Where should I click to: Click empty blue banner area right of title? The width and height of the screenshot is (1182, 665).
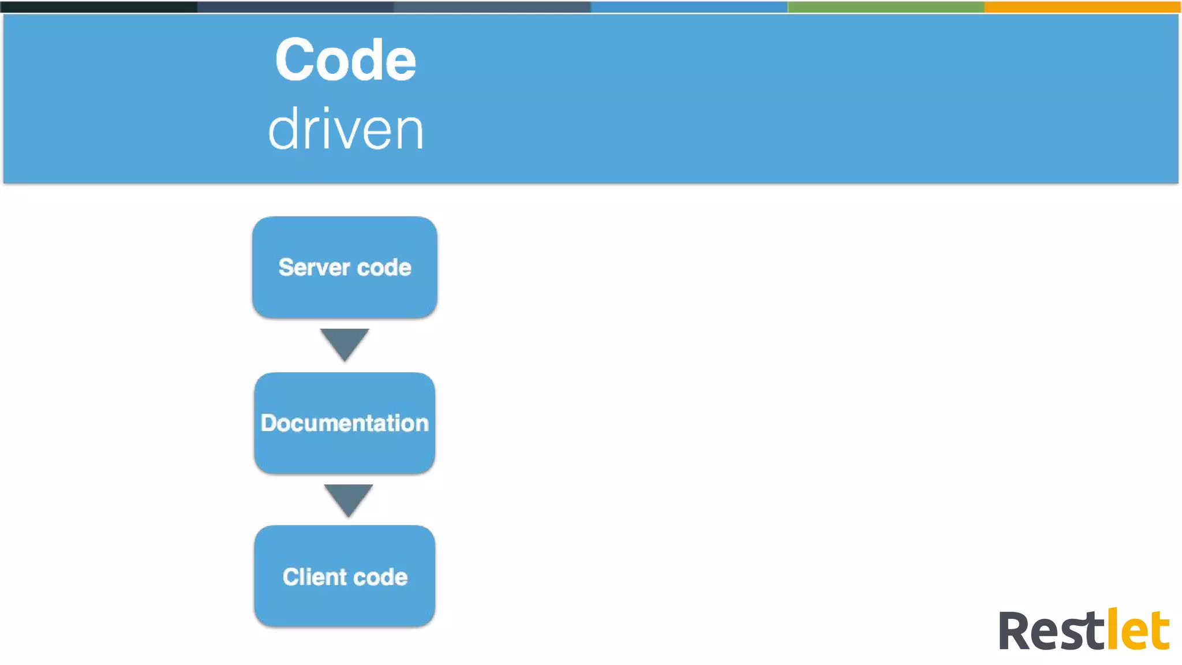pyautogui.click(x=808, y=98)
